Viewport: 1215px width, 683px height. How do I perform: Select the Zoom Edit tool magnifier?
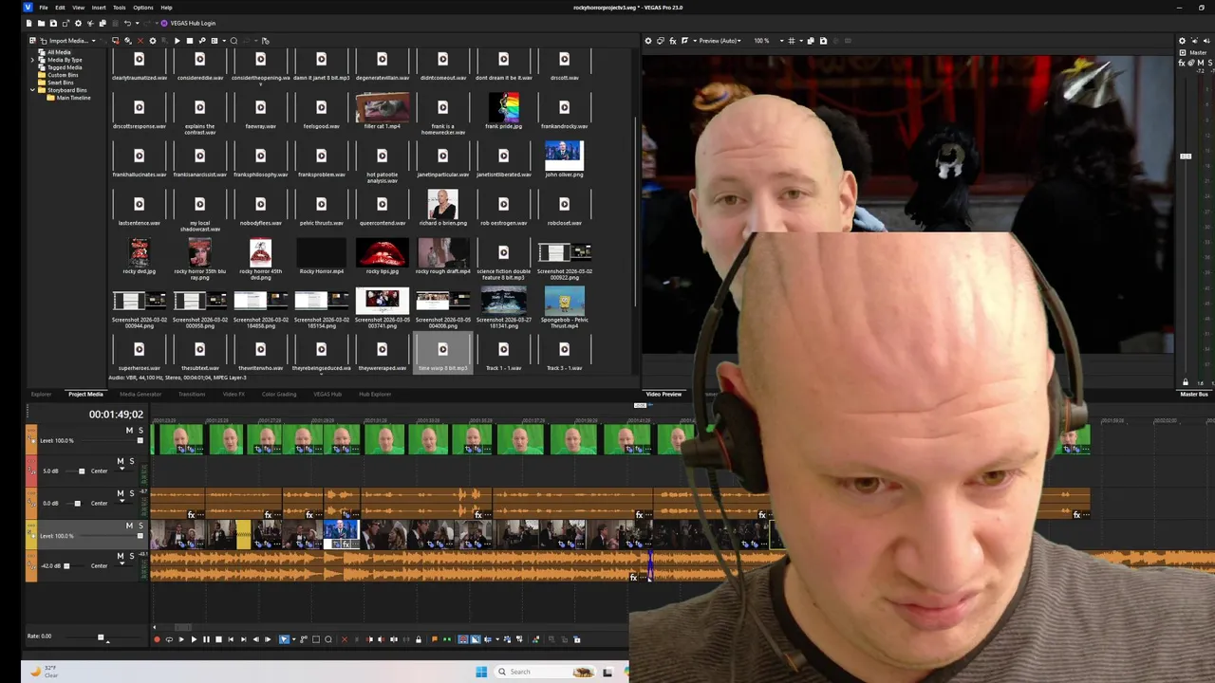pos(328,639)
